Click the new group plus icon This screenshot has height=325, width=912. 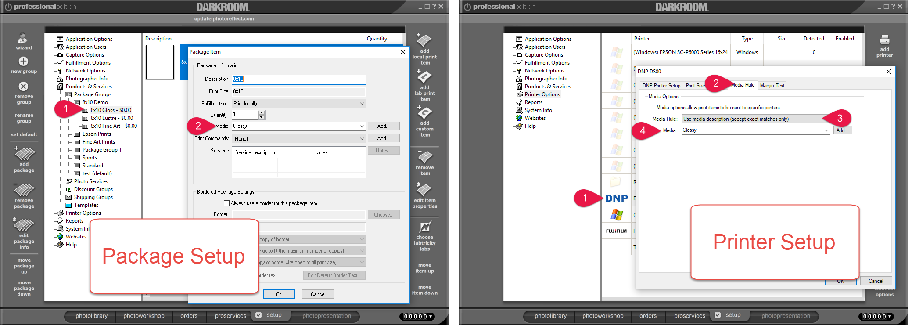tap(23, 61)
